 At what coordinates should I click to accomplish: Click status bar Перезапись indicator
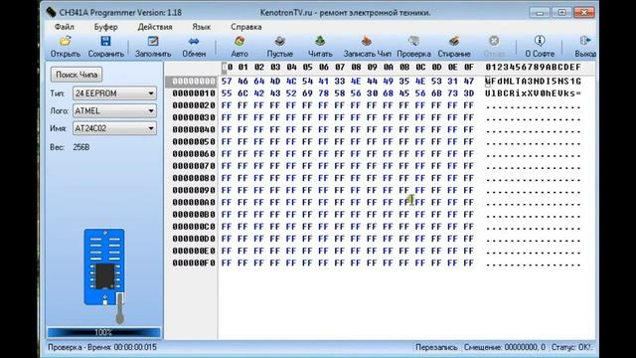[436, 347]
